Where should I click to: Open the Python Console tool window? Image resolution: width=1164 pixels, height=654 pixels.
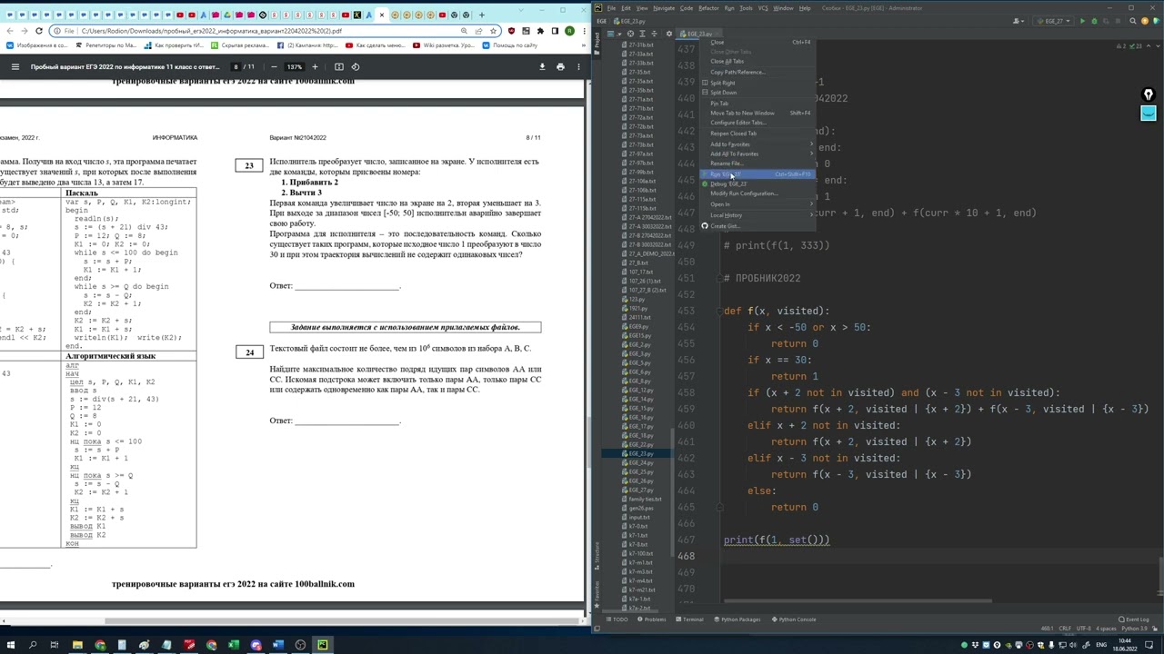(x=794, y=619)
